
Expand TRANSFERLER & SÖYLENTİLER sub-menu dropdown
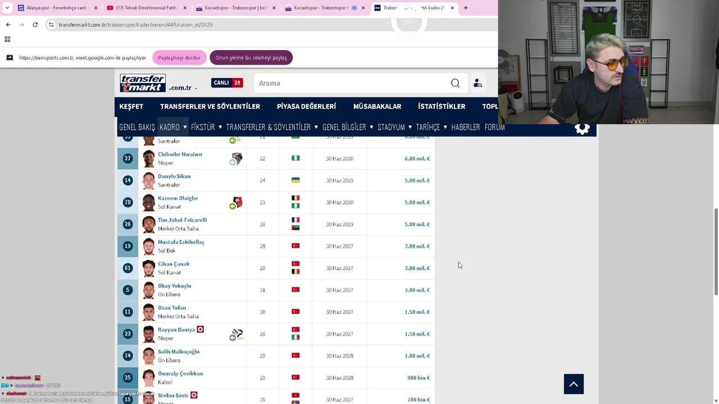[316, 127]
